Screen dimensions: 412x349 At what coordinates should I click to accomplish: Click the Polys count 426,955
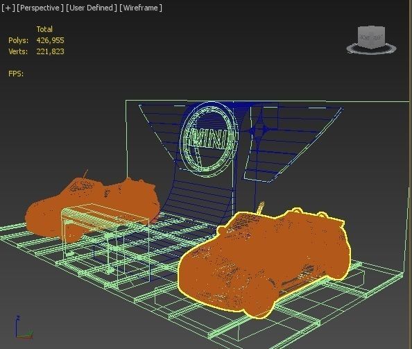click(50, 40)
